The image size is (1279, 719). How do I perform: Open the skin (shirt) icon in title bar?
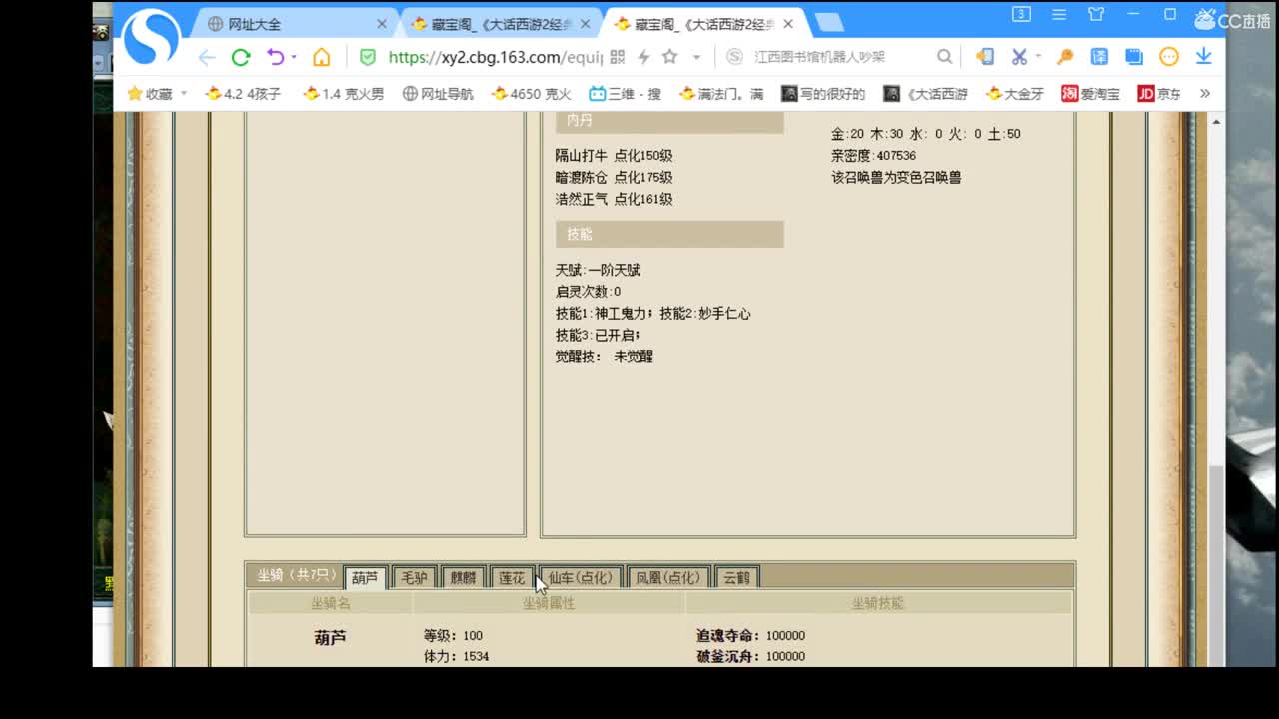(1096, 15)
